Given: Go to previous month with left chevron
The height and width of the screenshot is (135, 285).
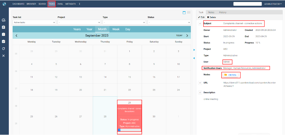Looking at the screenshot, I should (x=16, y=36).
